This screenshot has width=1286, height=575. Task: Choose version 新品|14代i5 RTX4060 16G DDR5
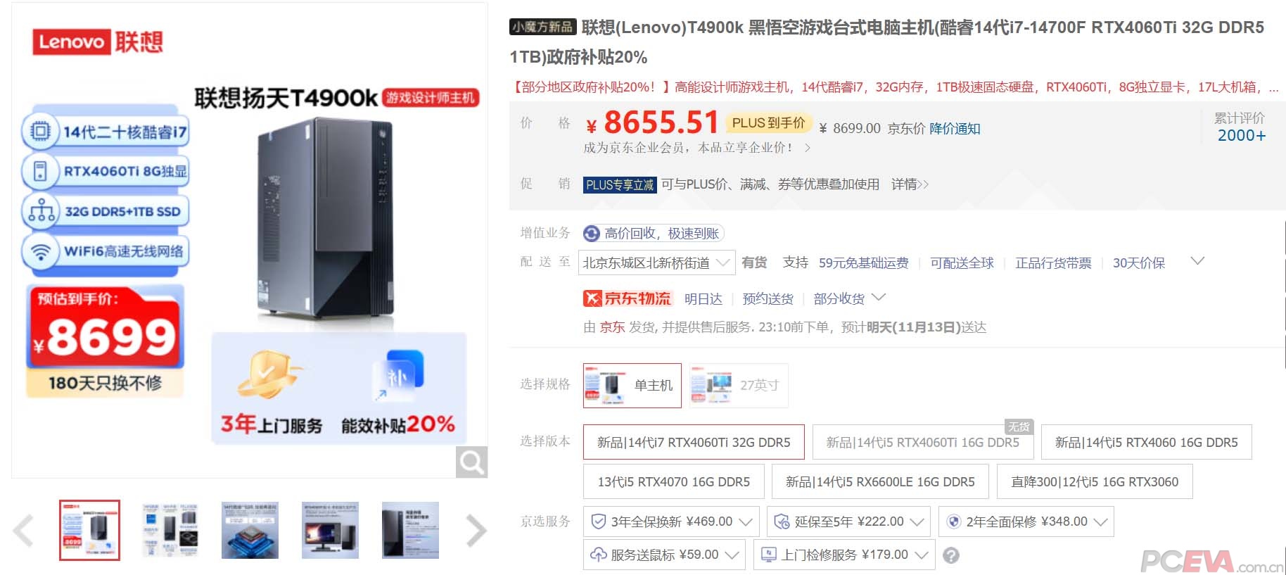click(1146, 442)
